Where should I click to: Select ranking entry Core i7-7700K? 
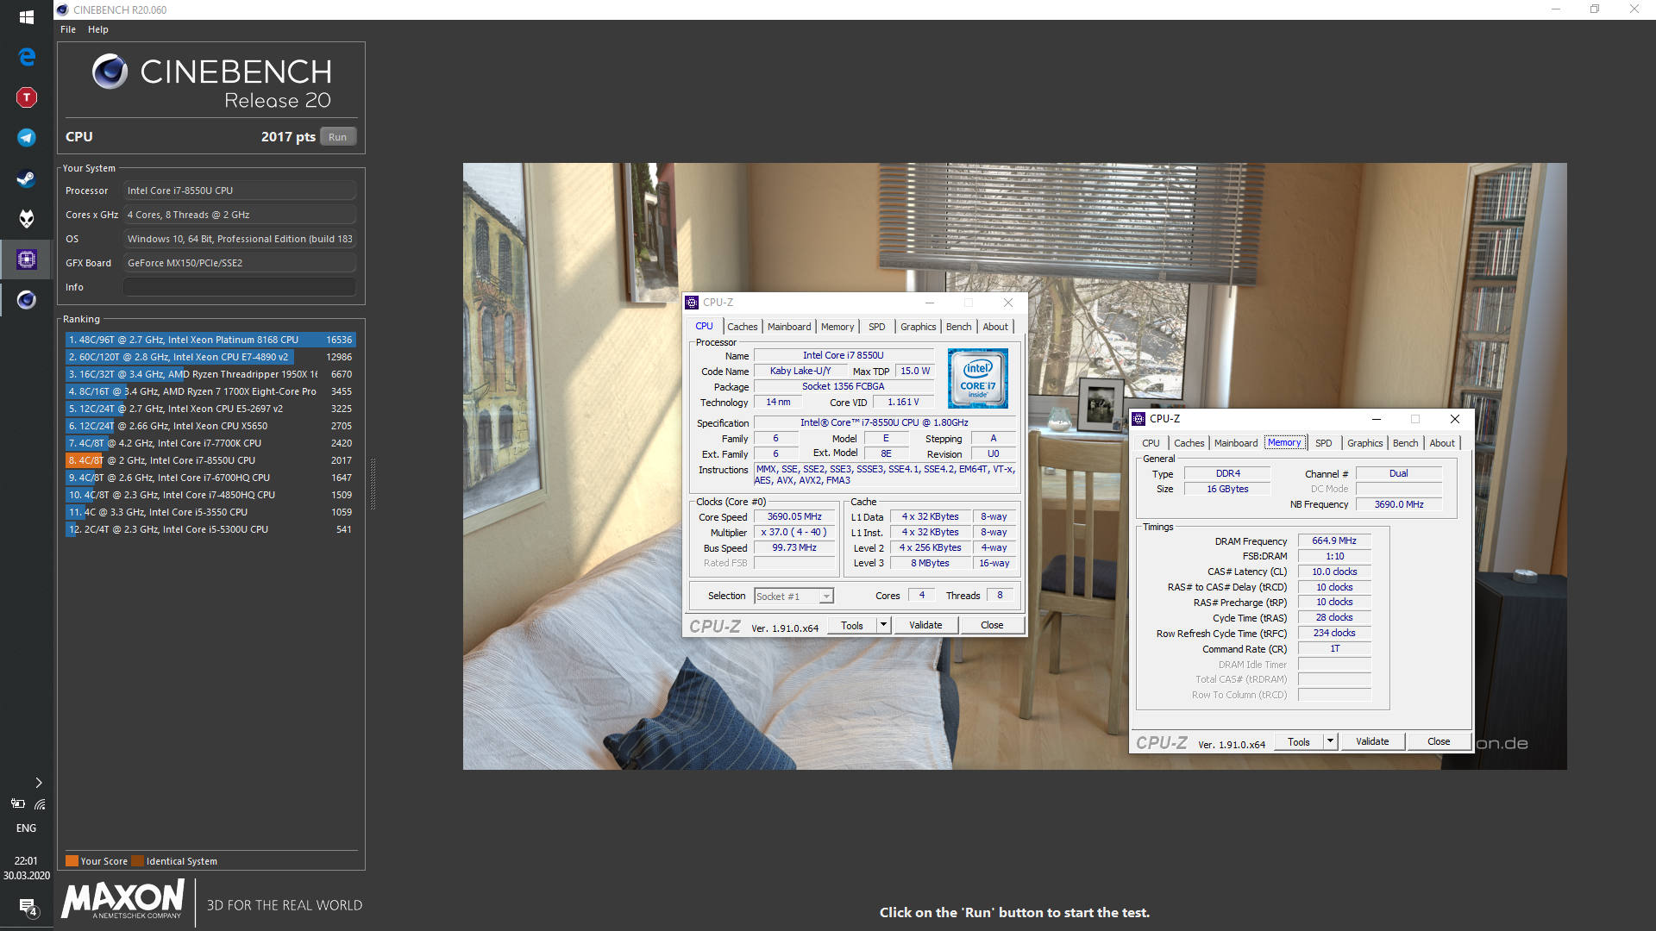[x=210, y=443]
